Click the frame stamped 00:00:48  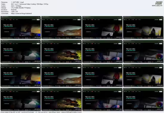pos(143,75)
